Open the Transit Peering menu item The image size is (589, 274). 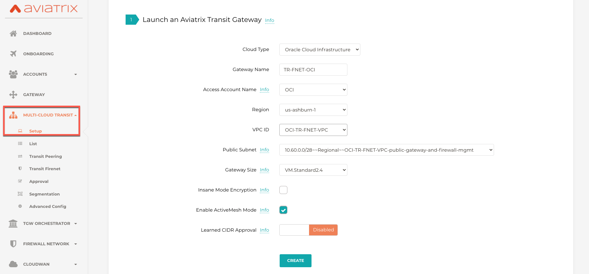[45, 156]
